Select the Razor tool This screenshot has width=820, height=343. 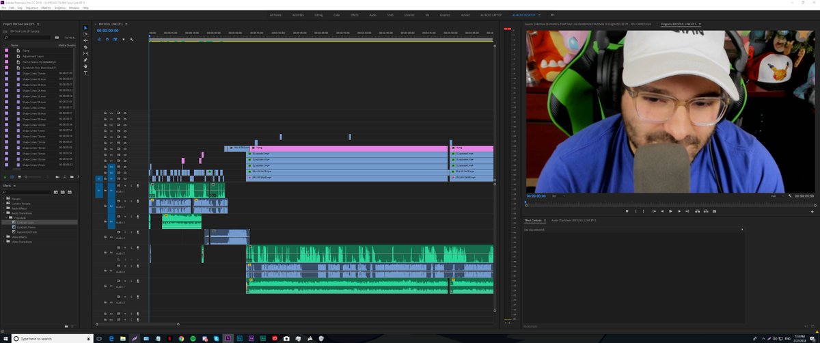[x=85, y=47]
